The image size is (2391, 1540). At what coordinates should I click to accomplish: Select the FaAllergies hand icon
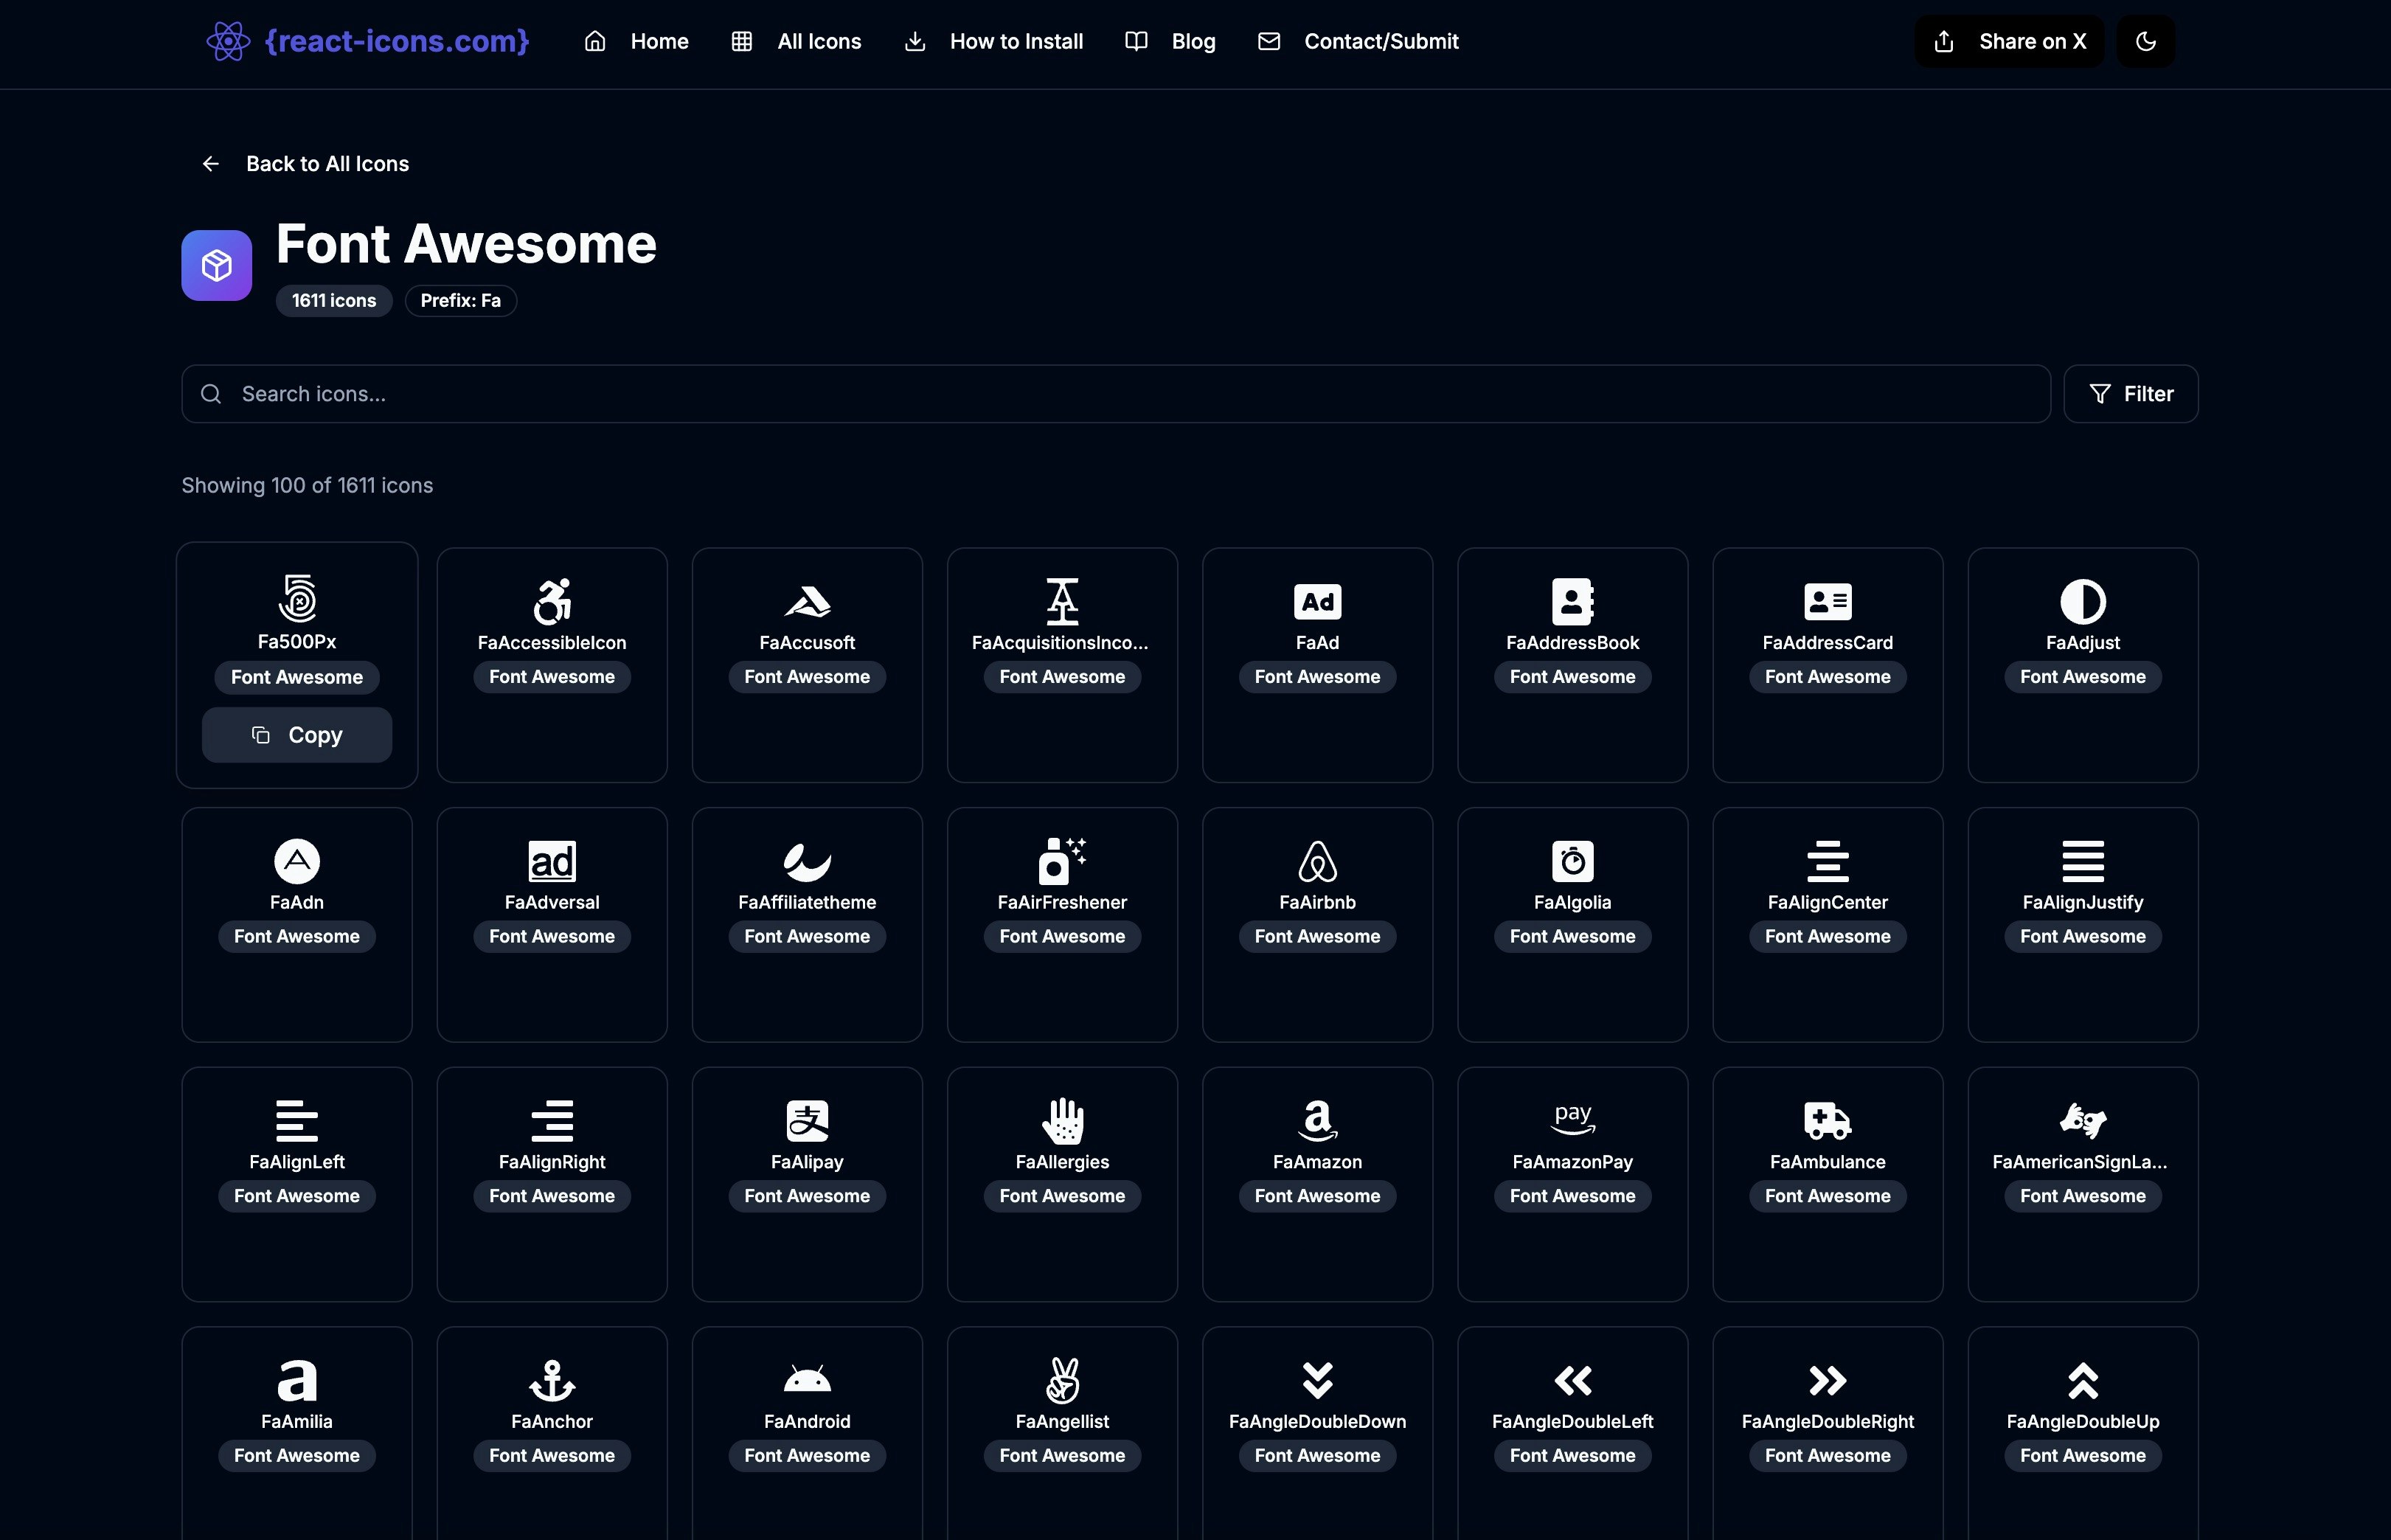point(1062,1120)
